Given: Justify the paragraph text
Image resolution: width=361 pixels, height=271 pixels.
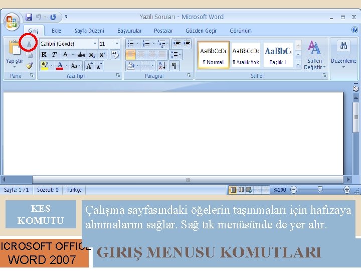Looking at the screenshot, I should [162, 55].
